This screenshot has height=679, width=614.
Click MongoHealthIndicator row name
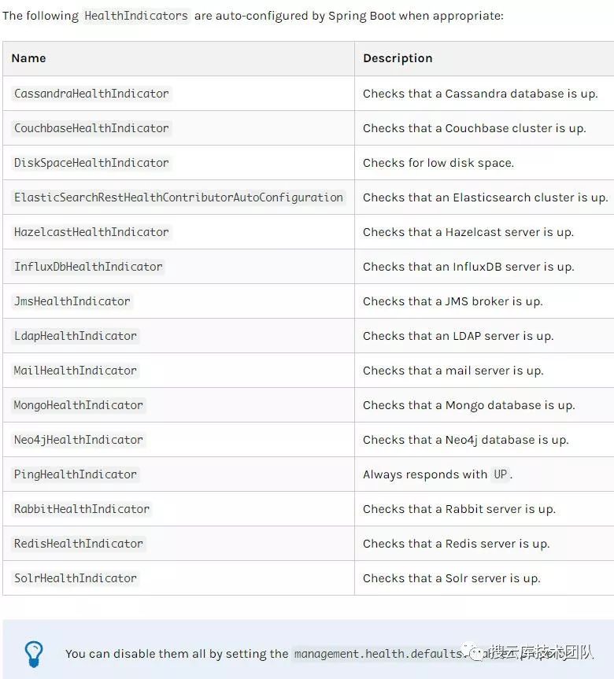coord(79,405)
